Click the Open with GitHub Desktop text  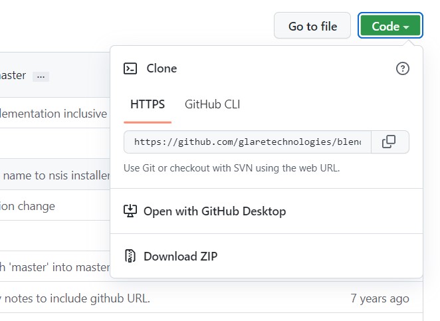point(215,211)
